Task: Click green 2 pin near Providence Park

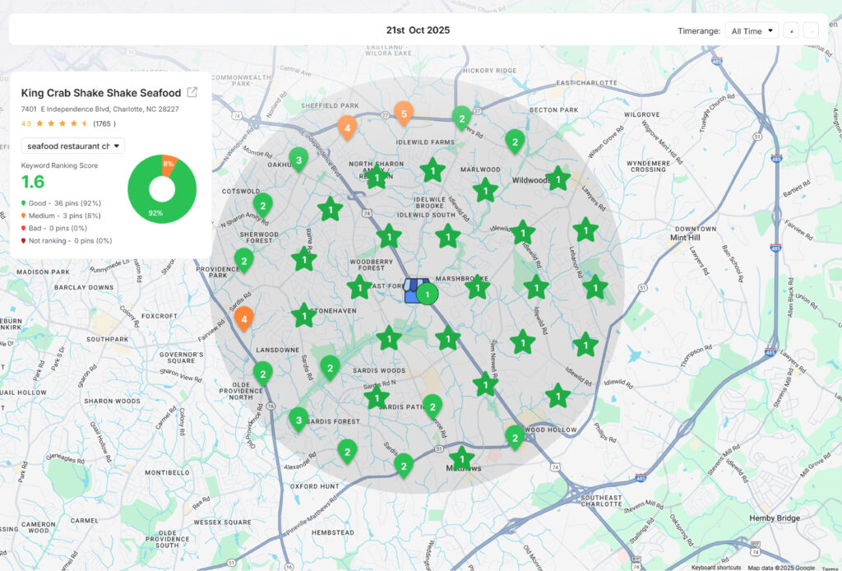Action: 243,261
